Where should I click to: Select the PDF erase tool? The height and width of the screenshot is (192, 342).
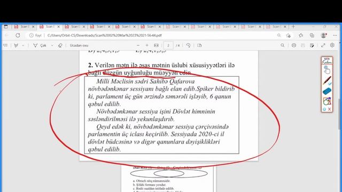60,45
